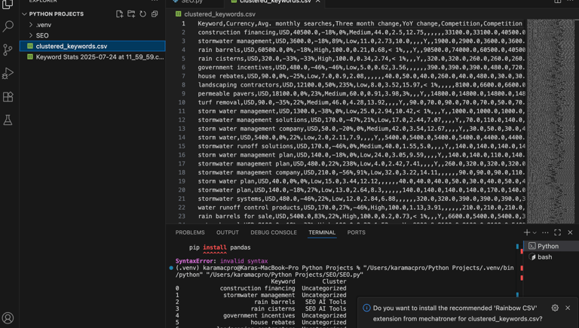Click 'pip install pandas' terminal line
This screenshot has width=579, height=328.
pyautogui.click(x=219, y=248)
